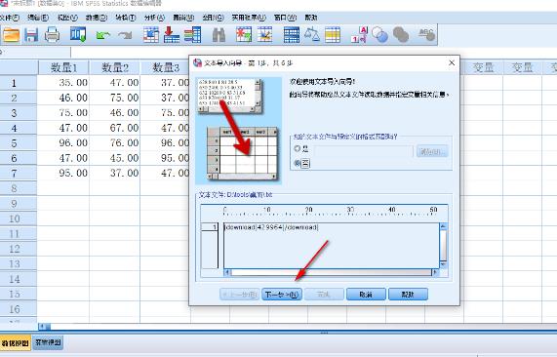This screenshot has height=357, width=557.
Task: Open the 转换(T) menu
Action: pos(126,18)
